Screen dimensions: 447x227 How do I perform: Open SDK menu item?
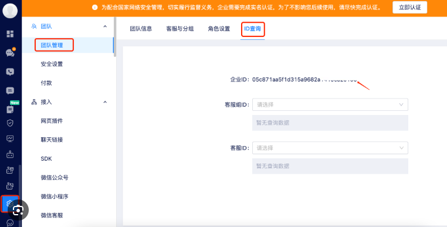click(46, 159)
